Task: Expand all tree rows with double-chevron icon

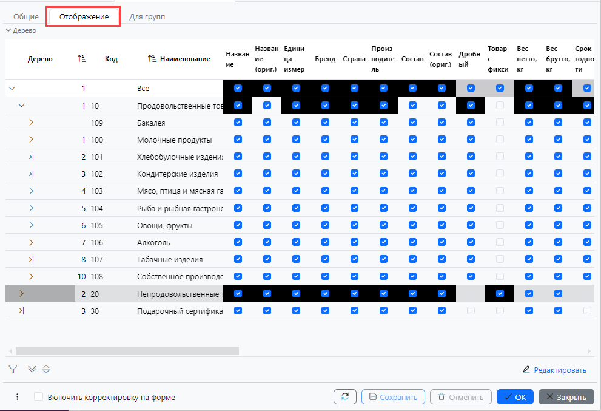Action: [32, 369]
